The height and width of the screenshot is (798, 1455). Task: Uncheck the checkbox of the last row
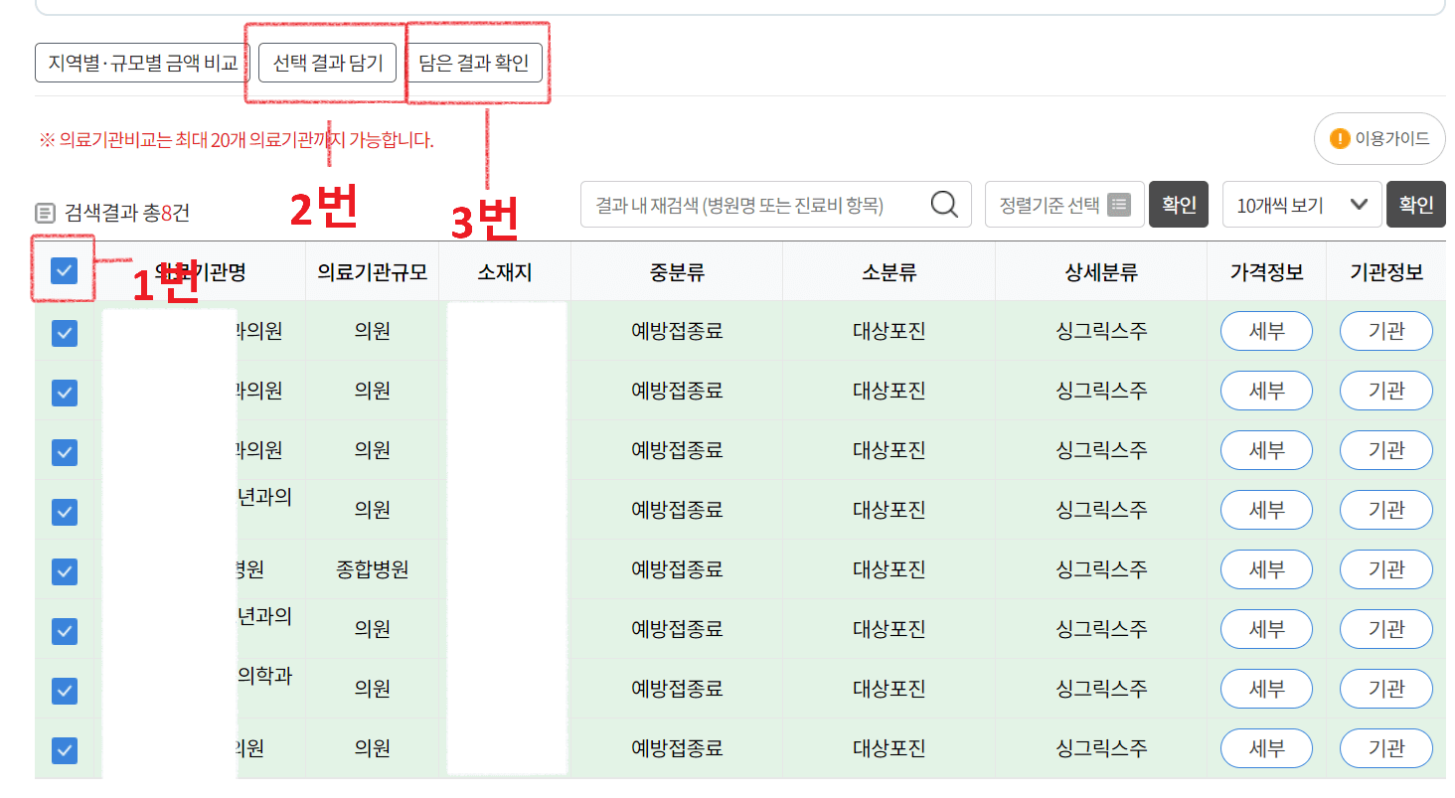[x=63, y=750]
